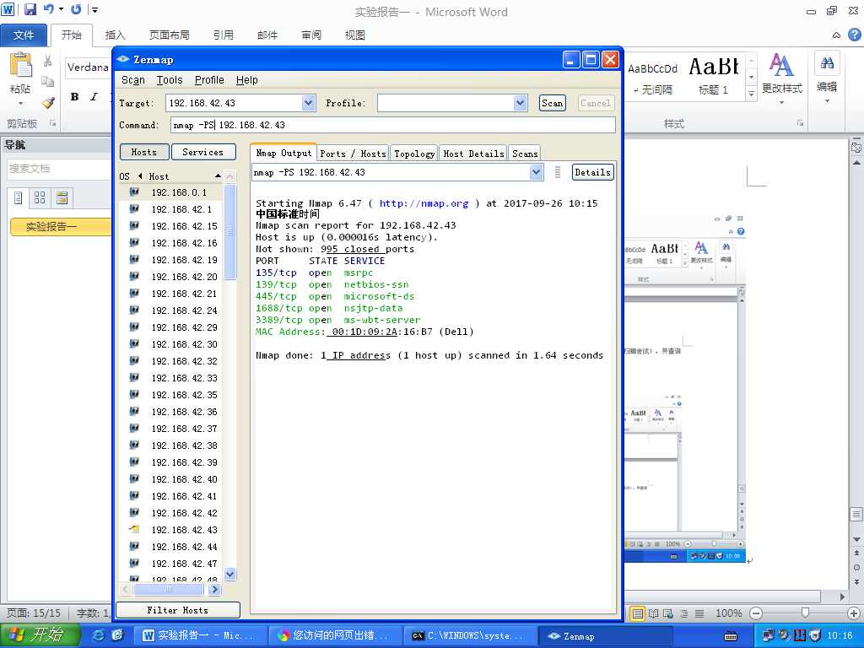Viewport: 864px width, 648px height.
Task: Click the Redo icon in Word quick access
Action: (76, 9)
